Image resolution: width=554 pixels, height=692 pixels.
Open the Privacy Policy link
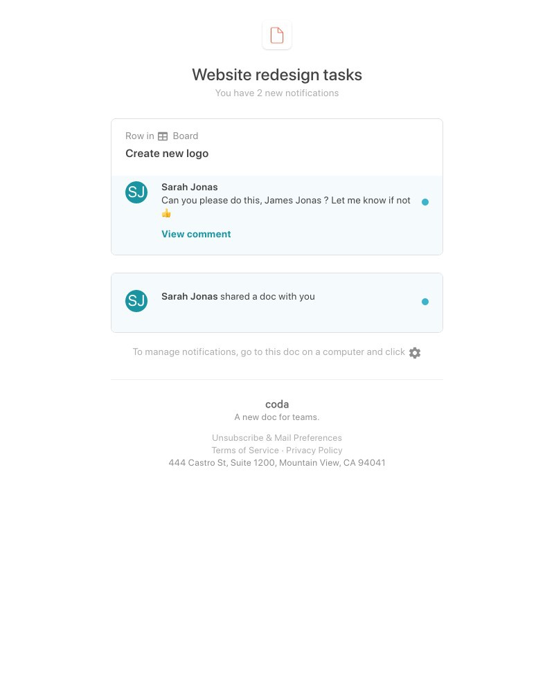(314, 450)
